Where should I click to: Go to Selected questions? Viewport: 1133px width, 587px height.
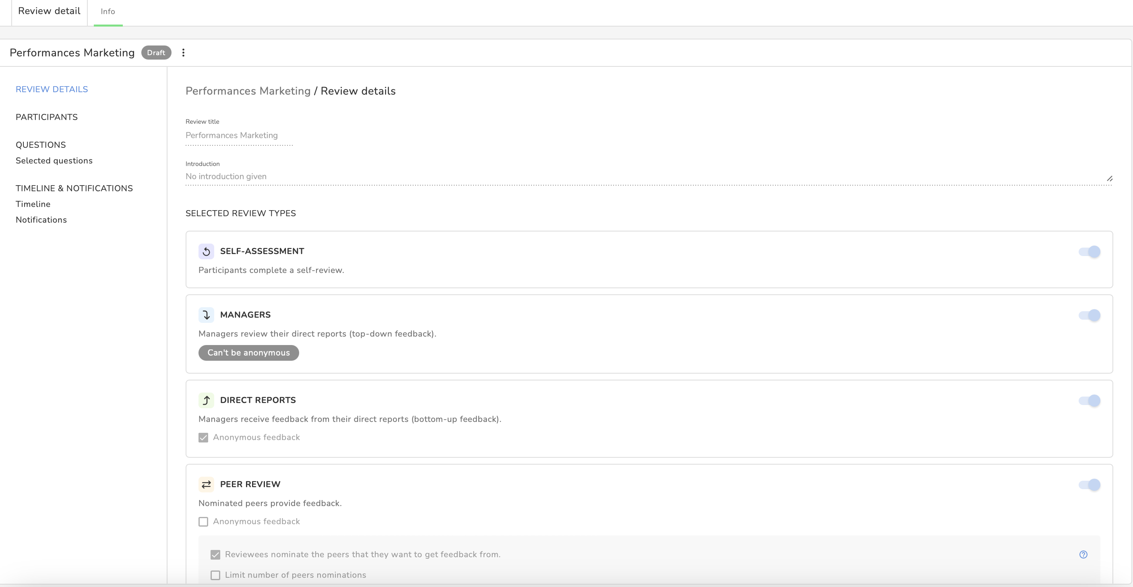(x=54, y=161)
